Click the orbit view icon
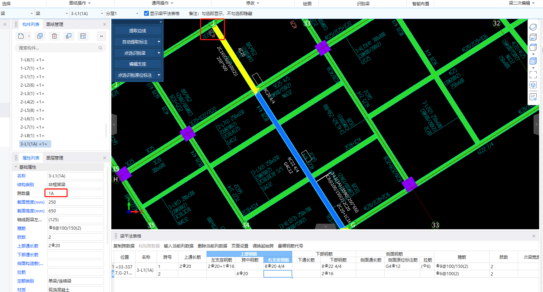This screenshot has width=543, height=292. pos(533,27)
